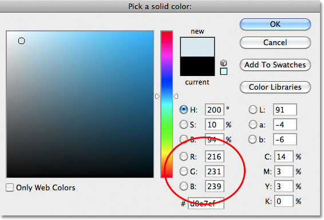Image resolution: width=324 pixels, height=220 pixels.
Task: Click the web-safe cube warning icon
Action: (x=223, y=63)
